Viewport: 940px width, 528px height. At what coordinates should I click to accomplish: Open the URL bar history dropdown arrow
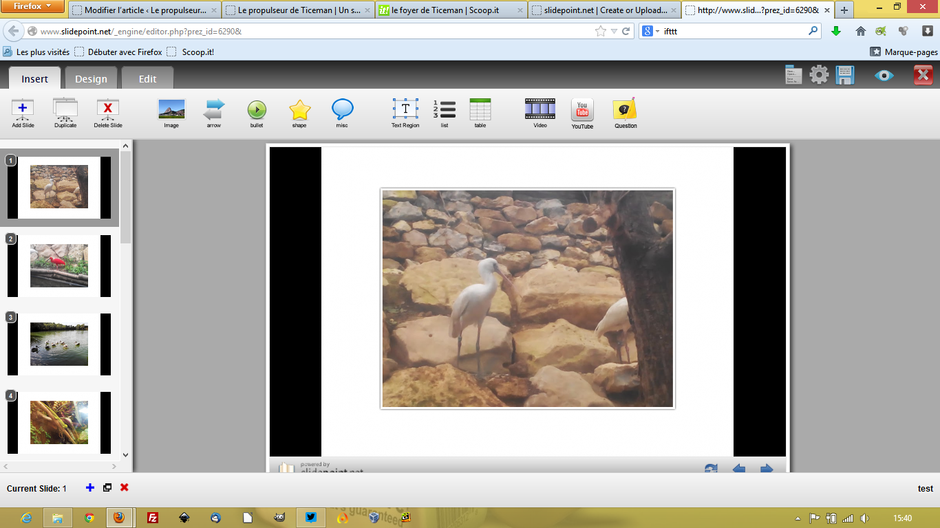pos(613,32)
